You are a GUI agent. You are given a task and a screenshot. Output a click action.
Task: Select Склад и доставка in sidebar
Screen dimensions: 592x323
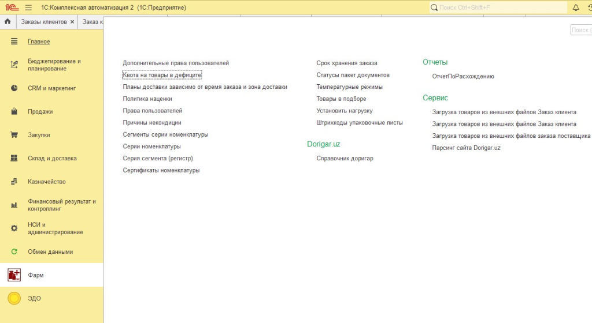coord(52,159)
